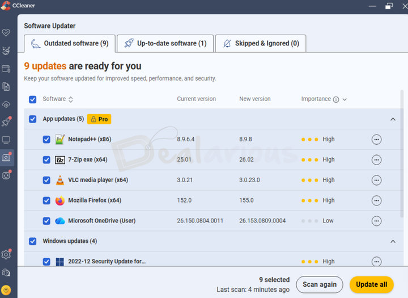Switch to Outdated software (9) tab
The image size is (408, 298).
tap(70, 43)
